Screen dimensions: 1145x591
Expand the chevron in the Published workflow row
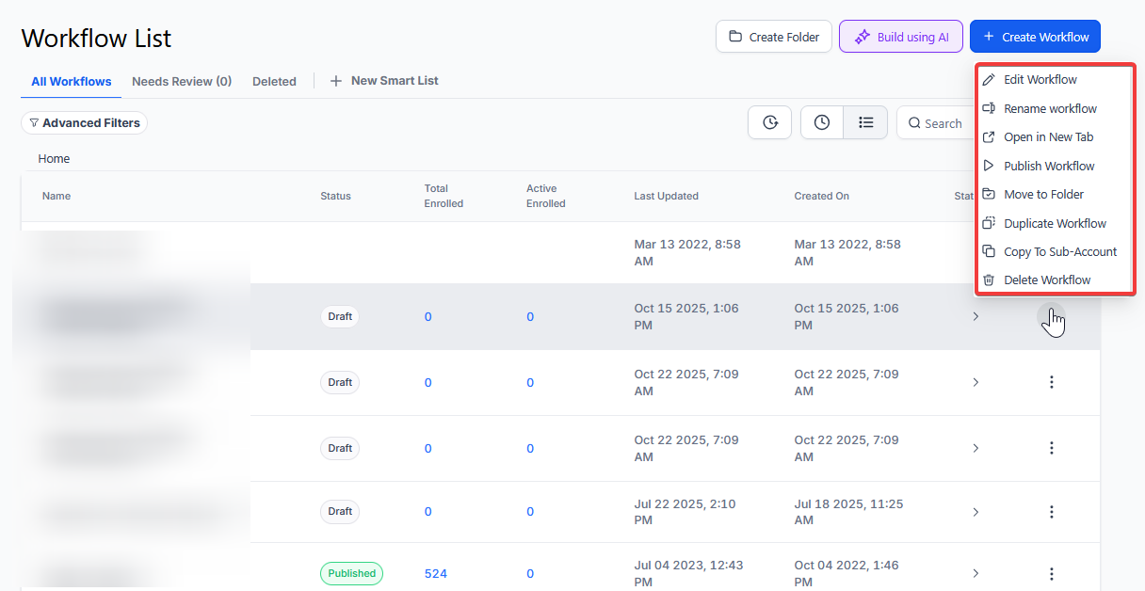976,573
